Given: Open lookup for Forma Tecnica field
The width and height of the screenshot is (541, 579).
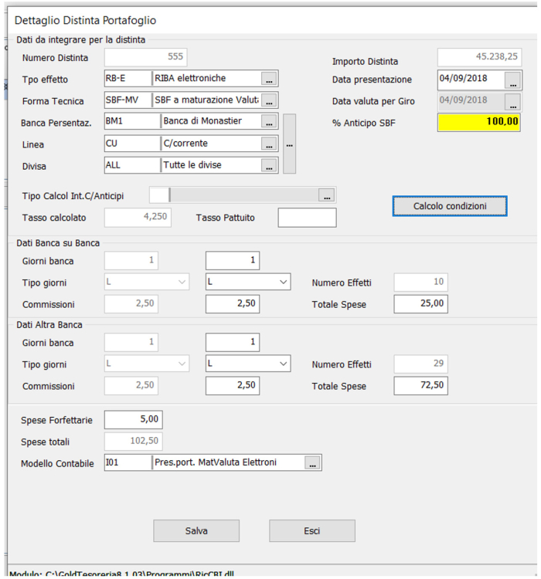Looking at the screenshot, I should 268,100.
